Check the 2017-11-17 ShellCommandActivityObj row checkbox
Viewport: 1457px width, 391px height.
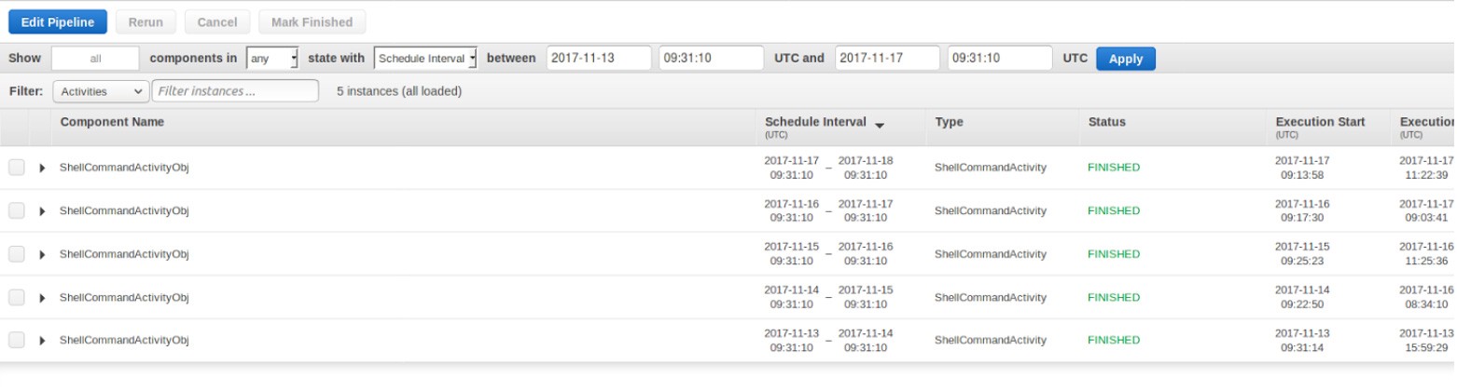(x=17, y=168)
